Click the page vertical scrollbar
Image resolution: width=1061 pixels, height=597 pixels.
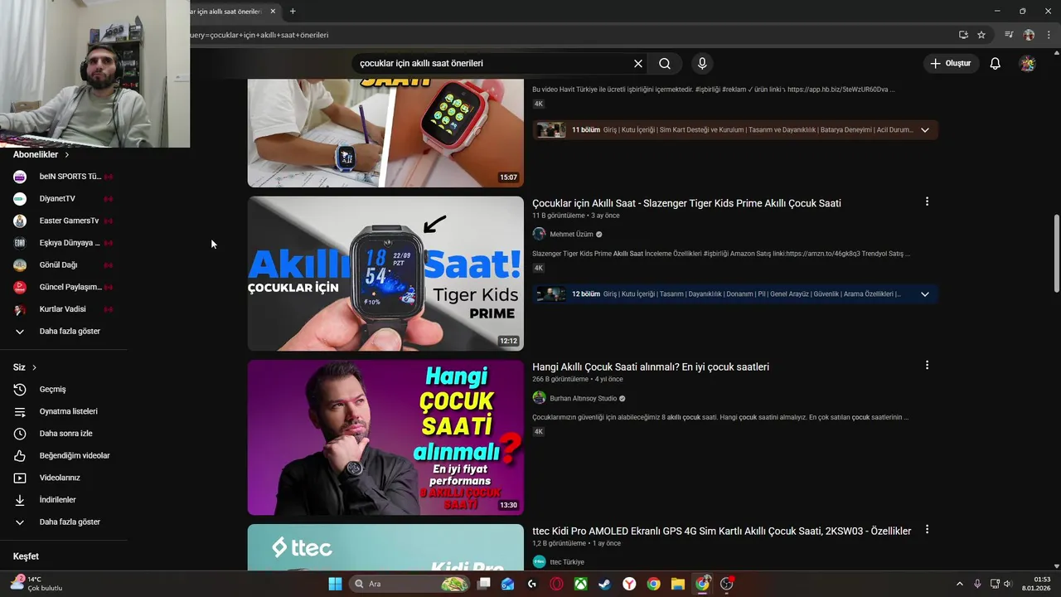click(1056, 253)
